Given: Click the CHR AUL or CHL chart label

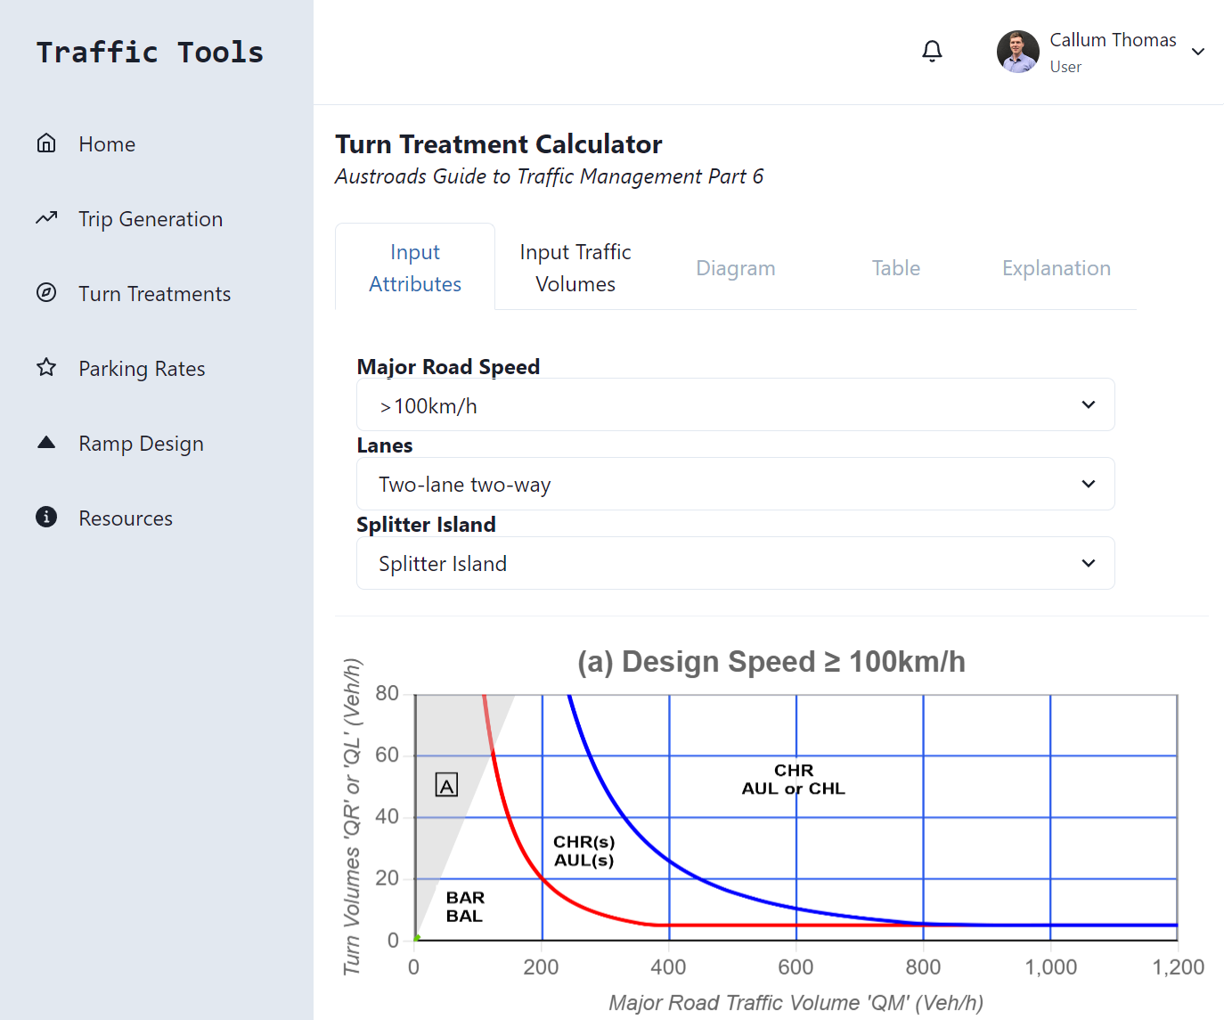Looking at the screenshot, I should 794,779.
